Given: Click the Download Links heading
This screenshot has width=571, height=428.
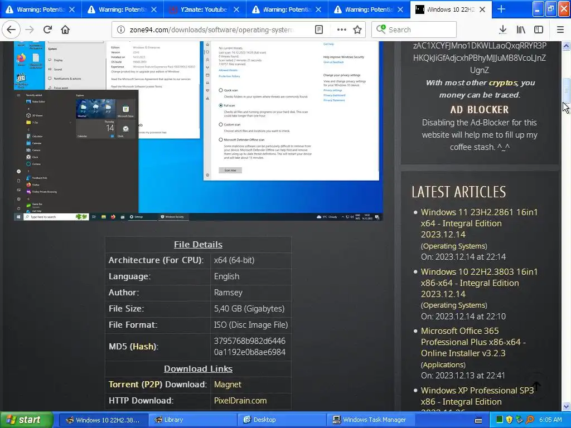Looking at the screenshot, I should click(198, 369).
